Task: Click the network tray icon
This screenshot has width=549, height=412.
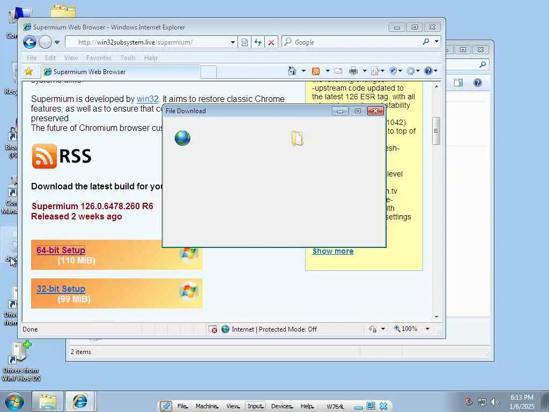Action: click(482, 402)
